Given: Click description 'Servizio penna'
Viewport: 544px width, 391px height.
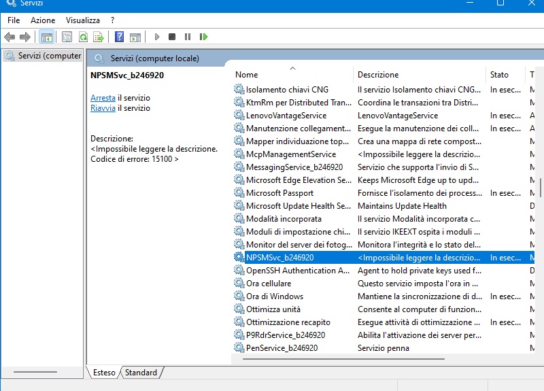Looking at the screenshot, I should coord(384,347).
